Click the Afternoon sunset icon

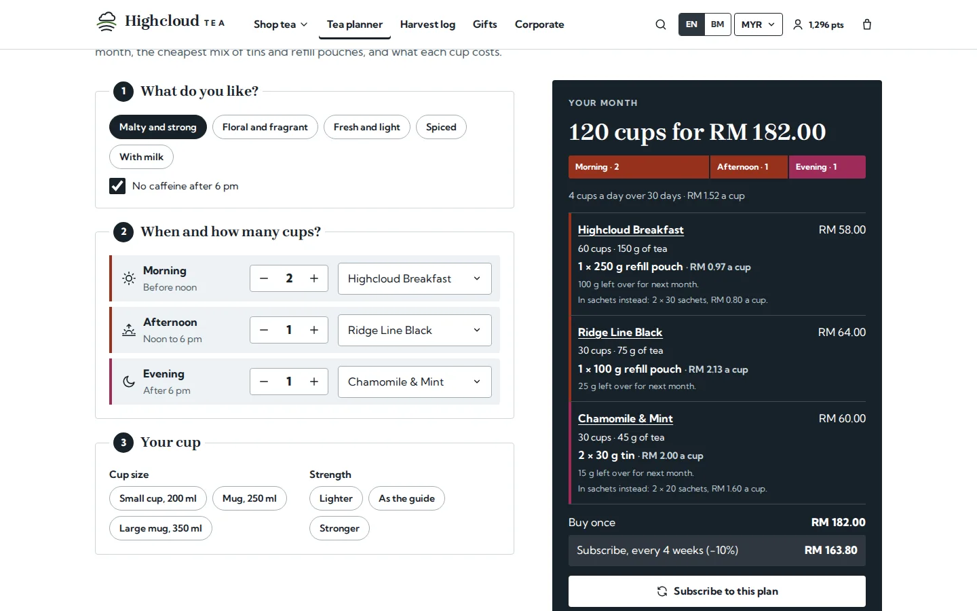[129, 330]
